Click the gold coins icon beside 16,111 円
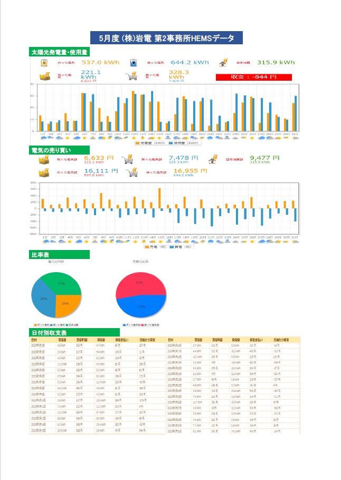 click(44, 172)
